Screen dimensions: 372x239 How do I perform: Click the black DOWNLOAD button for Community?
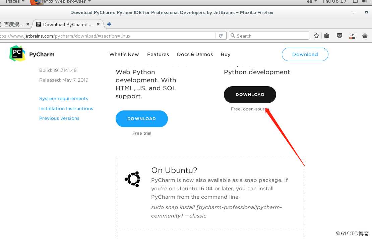pos(250,95)
